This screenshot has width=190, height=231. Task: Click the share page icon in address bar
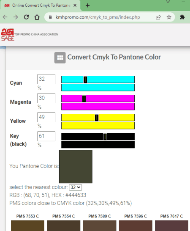(158, 17)
